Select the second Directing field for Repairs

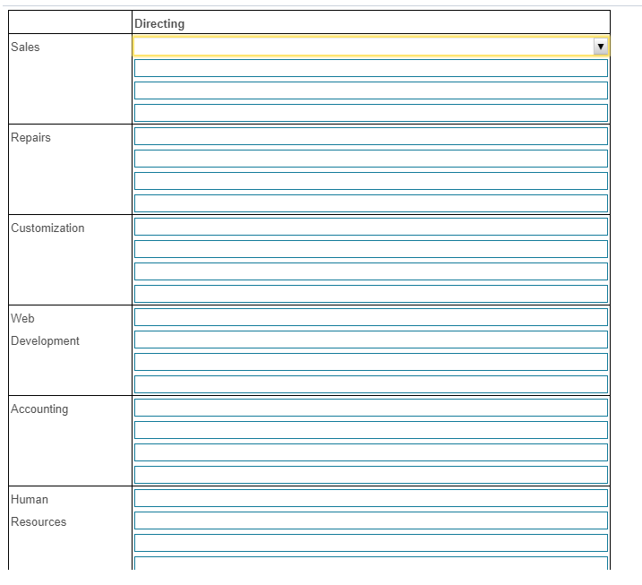coord(371,159)
